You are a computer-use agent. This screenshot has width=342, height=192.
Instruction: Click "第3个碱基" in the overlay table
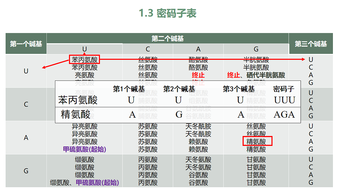pyautogui.click(x=239, y=89)
